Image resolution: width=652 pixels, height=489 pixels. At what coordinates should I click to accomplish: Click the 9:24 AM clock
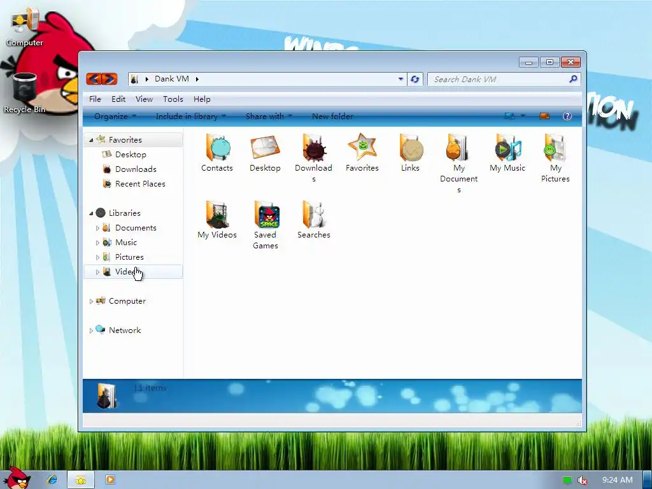[617, 480]
